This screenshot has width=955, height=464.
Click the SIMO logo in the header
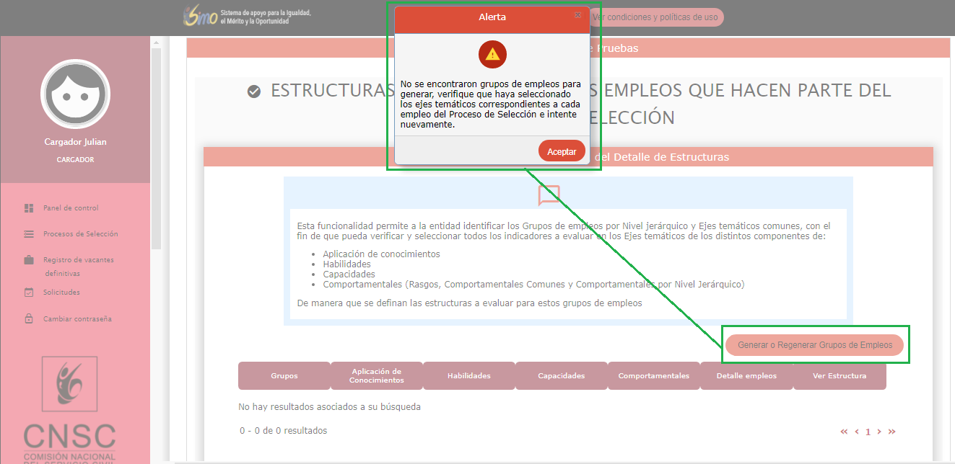201,17
